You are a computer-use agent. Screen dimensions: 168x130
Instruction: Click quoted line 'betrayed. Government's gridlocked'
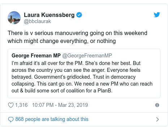point(74,77)
